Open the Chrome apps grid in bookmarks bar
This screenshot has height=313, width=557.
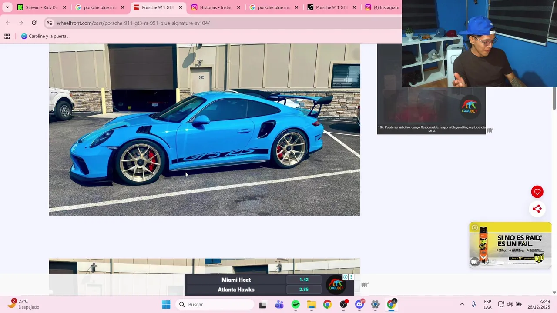(x=7, y=36)
